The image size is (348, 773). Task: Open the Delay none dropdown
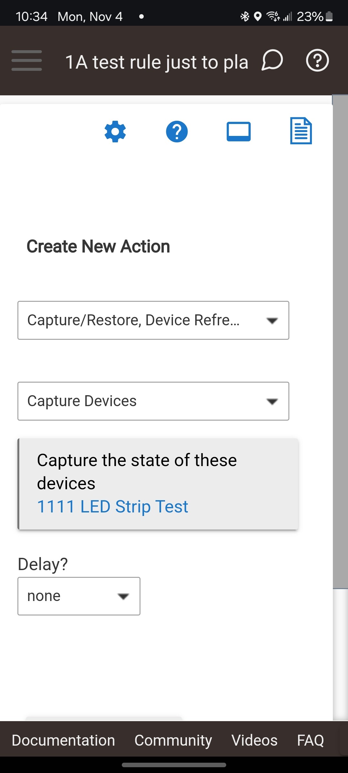[x=79, y=596]
